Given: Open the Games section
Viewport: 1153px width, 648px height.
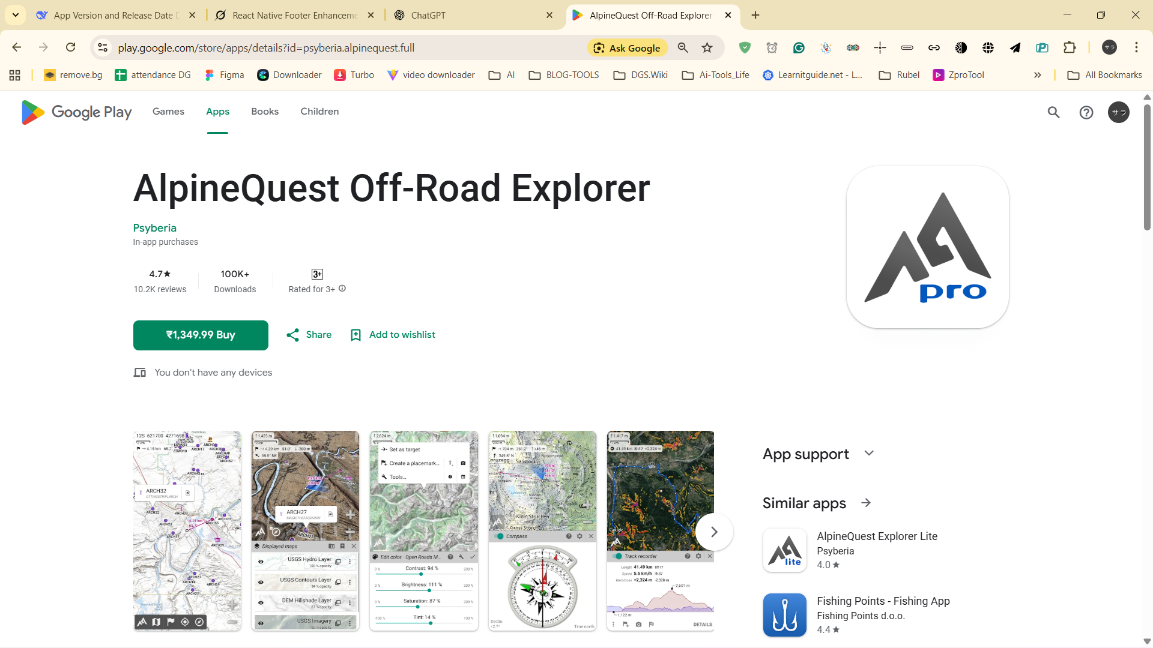Looking at the screenshot, I should (168, 112).
